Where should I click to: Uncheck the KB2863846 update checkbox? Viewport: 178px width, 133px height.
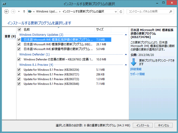click(19, 84)
